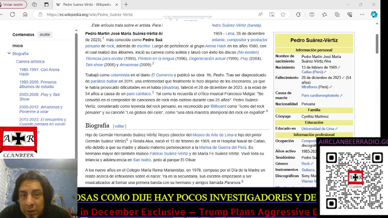
Task: Open 1985-1991: Con Arena Hash section
Action: pos(39,72)
